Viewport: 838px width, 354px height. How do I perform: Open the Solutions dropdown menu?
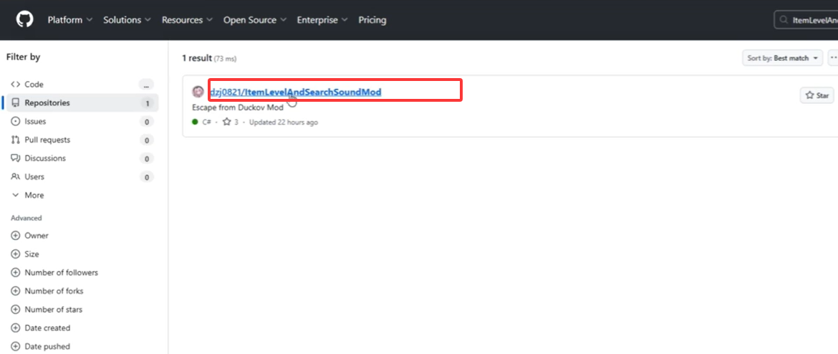pos(127,20)
